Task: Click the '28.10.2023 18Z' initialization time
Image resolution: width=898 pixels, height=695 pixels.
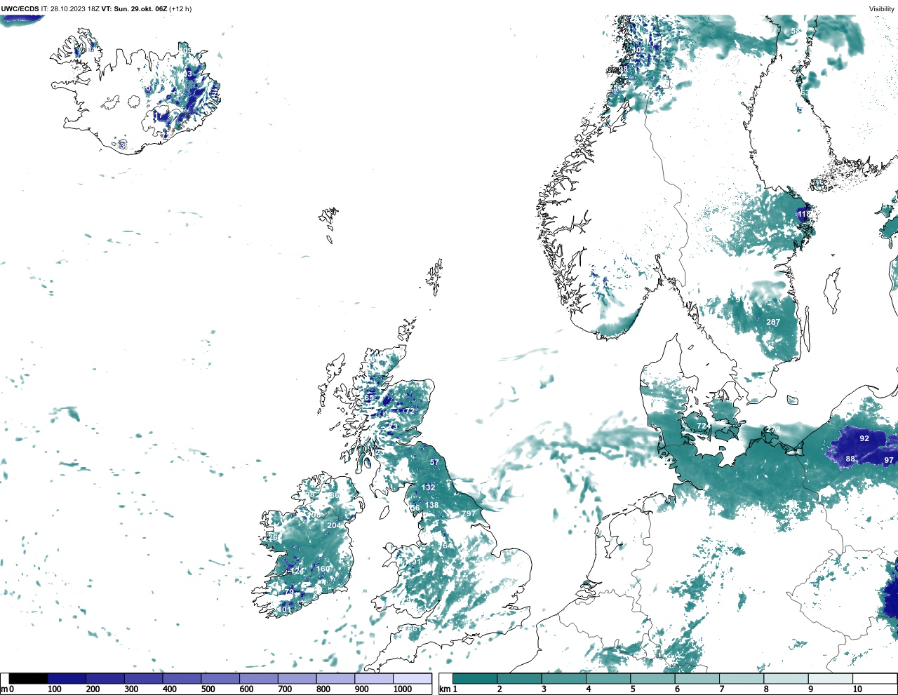Action: click(x=74, y=9)
